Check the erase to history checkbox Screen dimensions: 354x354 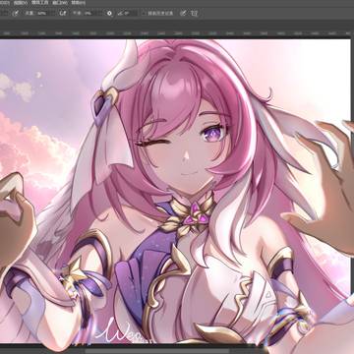click(x=145, y=14)
